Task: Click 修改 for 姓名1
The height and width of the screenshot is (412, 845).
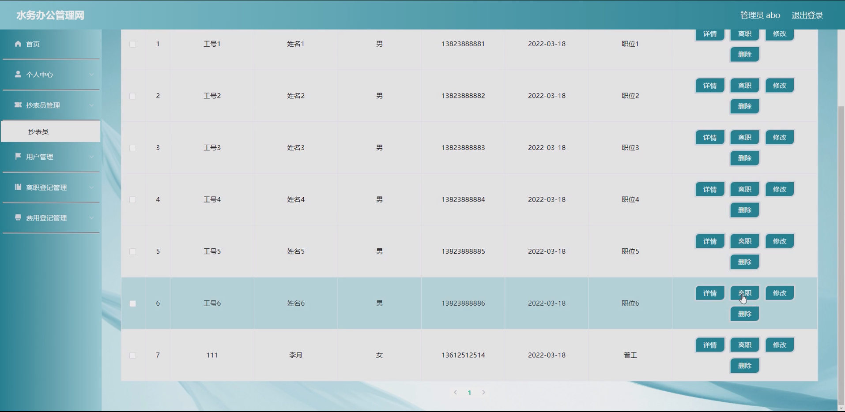Action: point(780,34)
